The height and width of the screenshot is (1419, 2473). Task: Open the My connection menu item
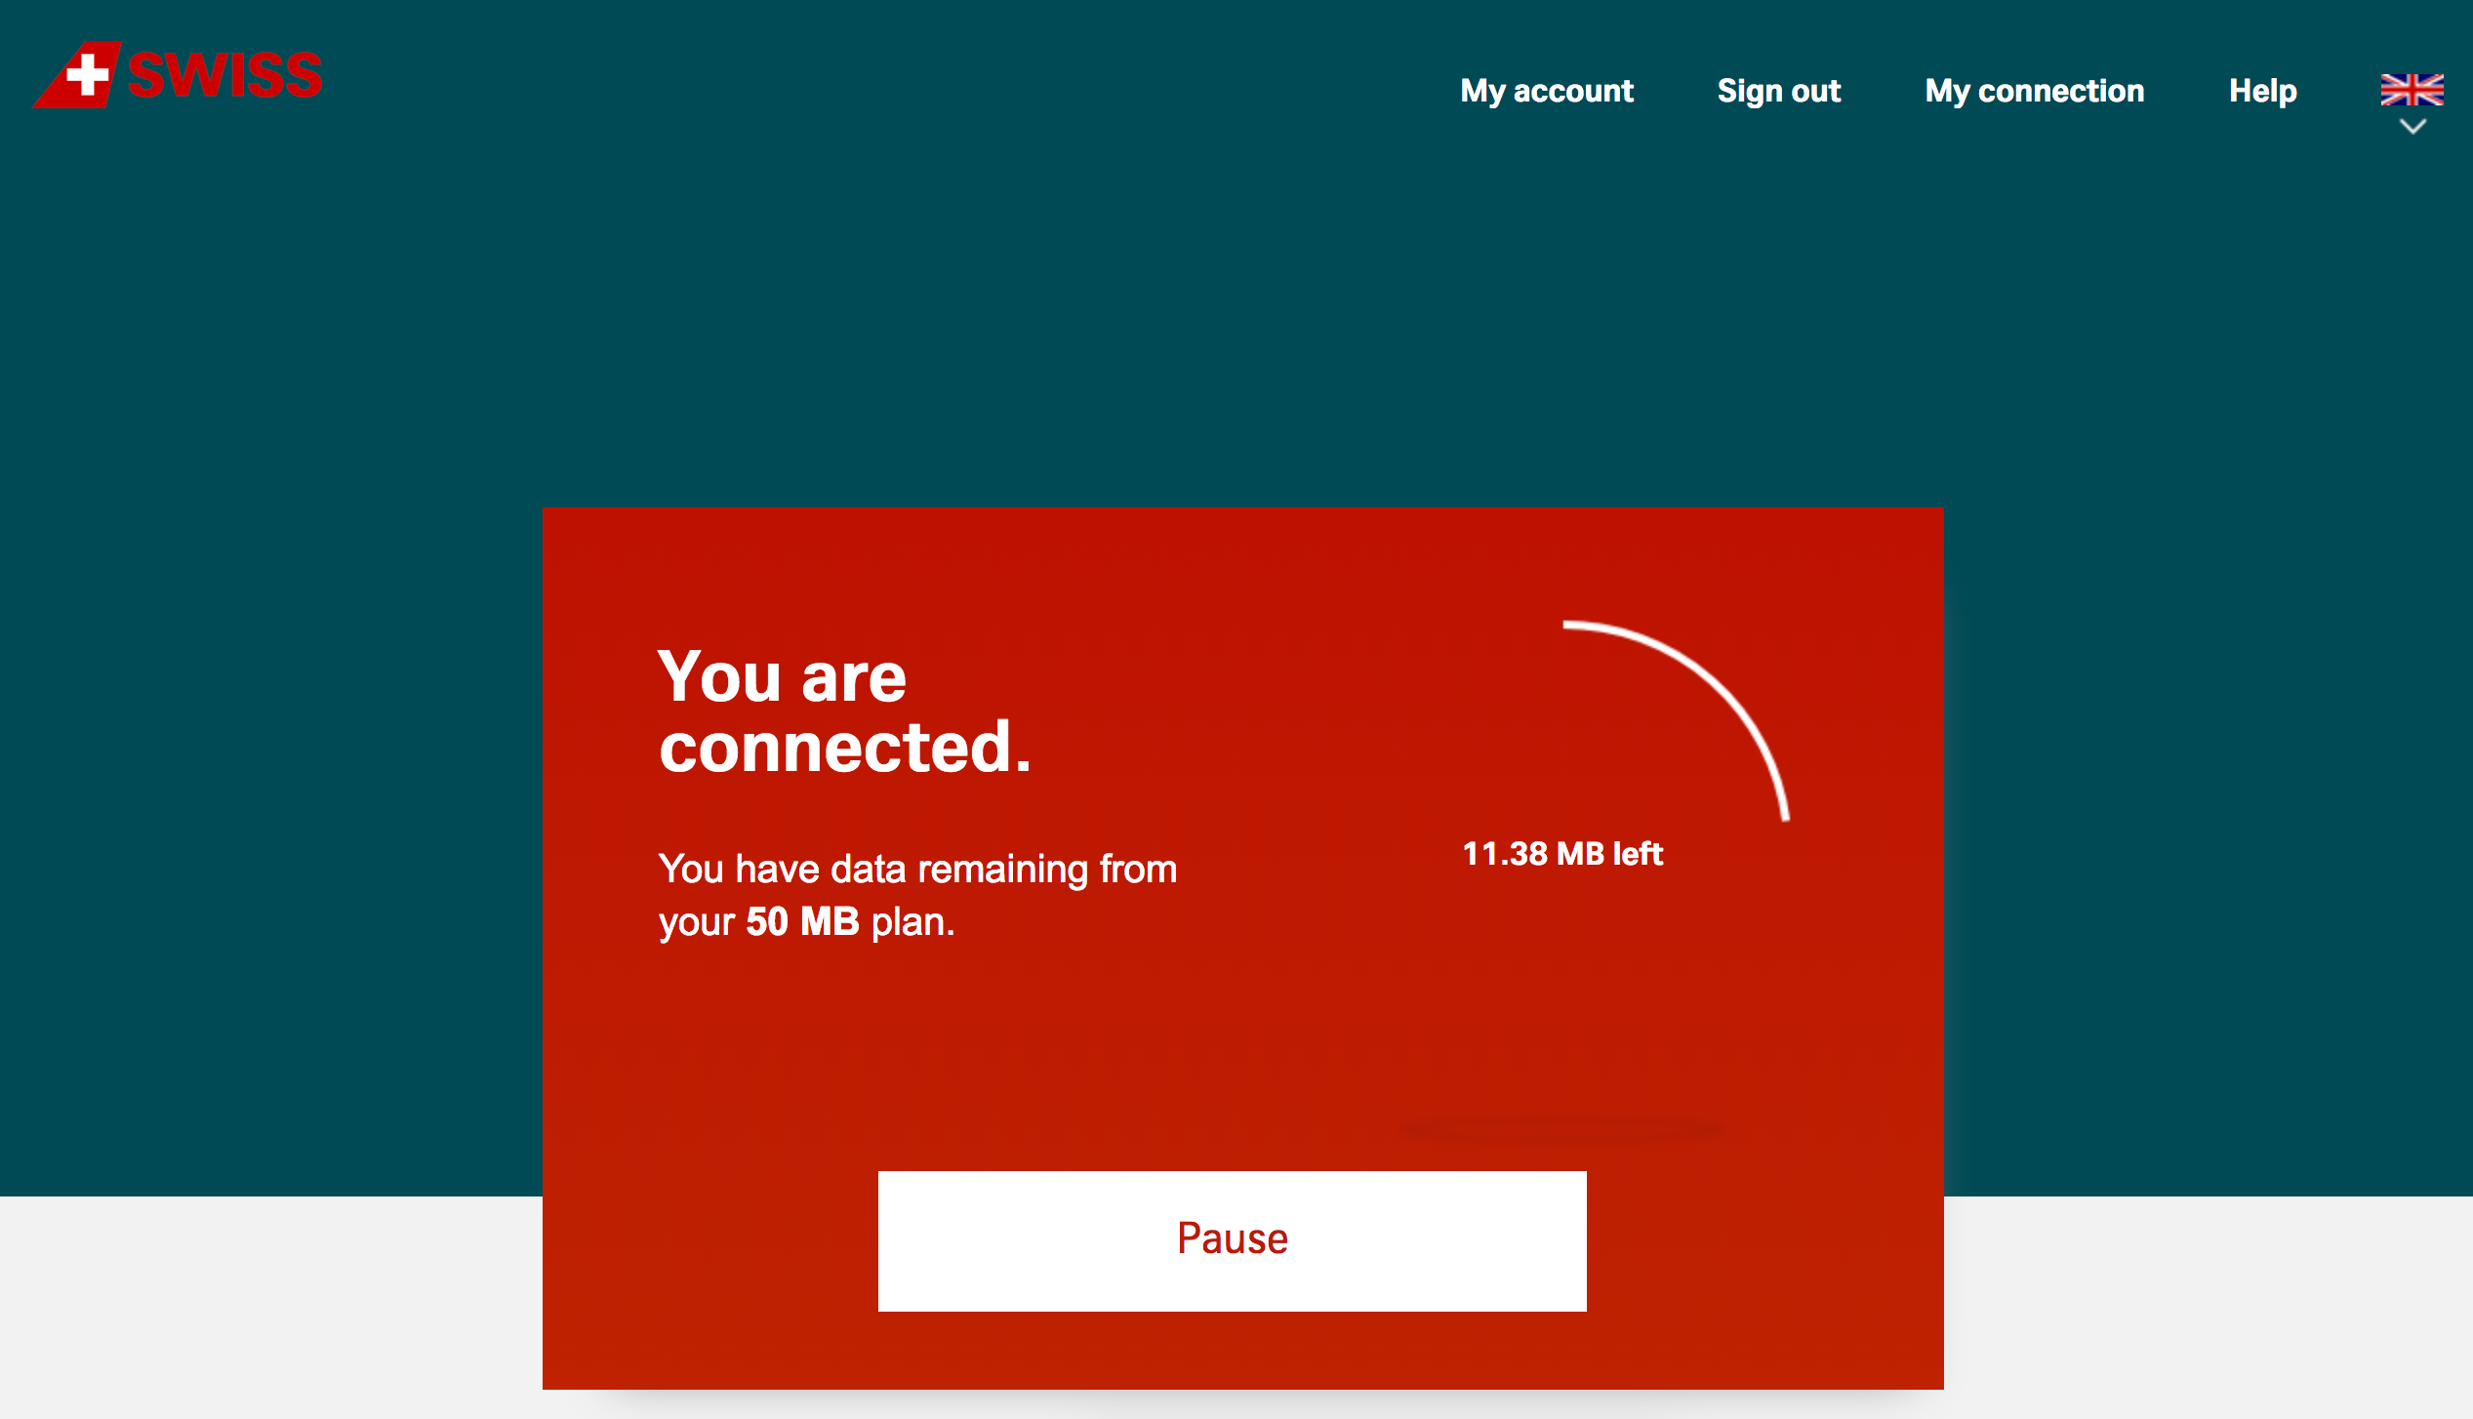tap(2034, 91)
